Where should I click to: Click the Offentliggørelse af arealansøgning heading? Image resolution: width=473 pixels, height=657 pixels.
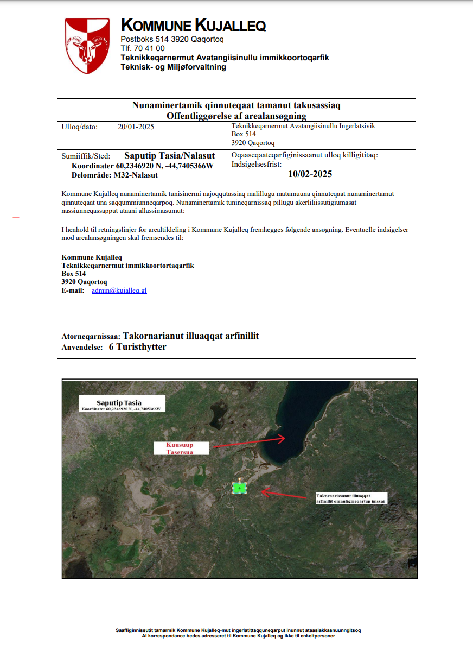pos(237,116)
